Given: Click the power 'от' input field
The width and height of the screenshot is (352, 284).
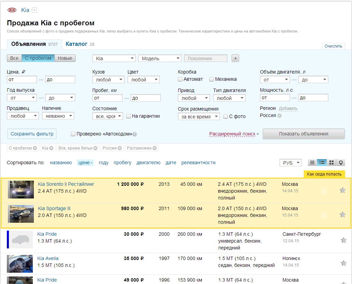Looking at the screenshot, I should 275,98.
